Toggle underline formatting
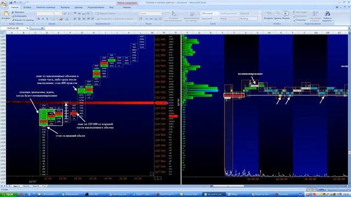 (47, 19)
